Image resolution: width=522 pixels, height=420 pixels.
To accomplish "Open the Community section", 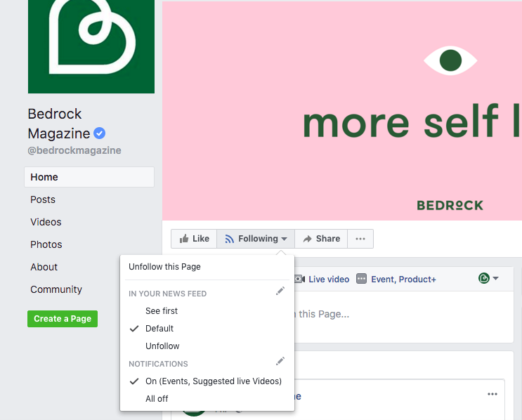I will pyautogui.click(x=56, y=289).
